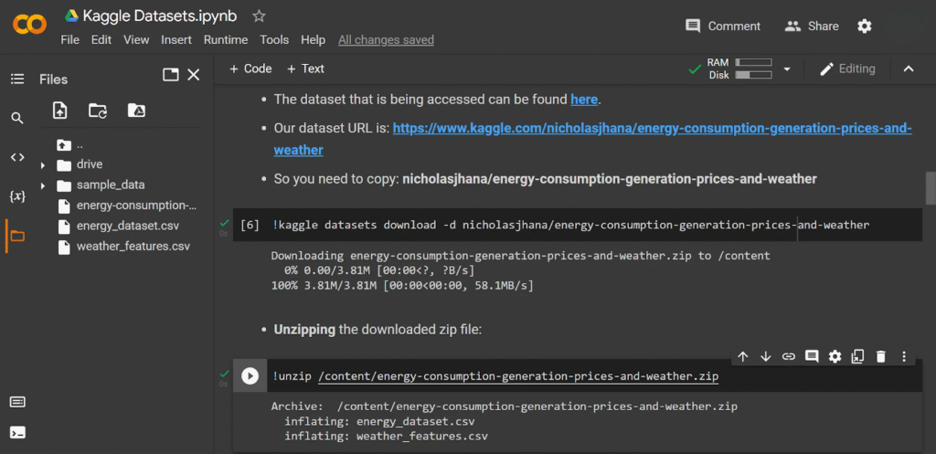
Task: Open more cell actions menu
Action: tap(904, 357)
